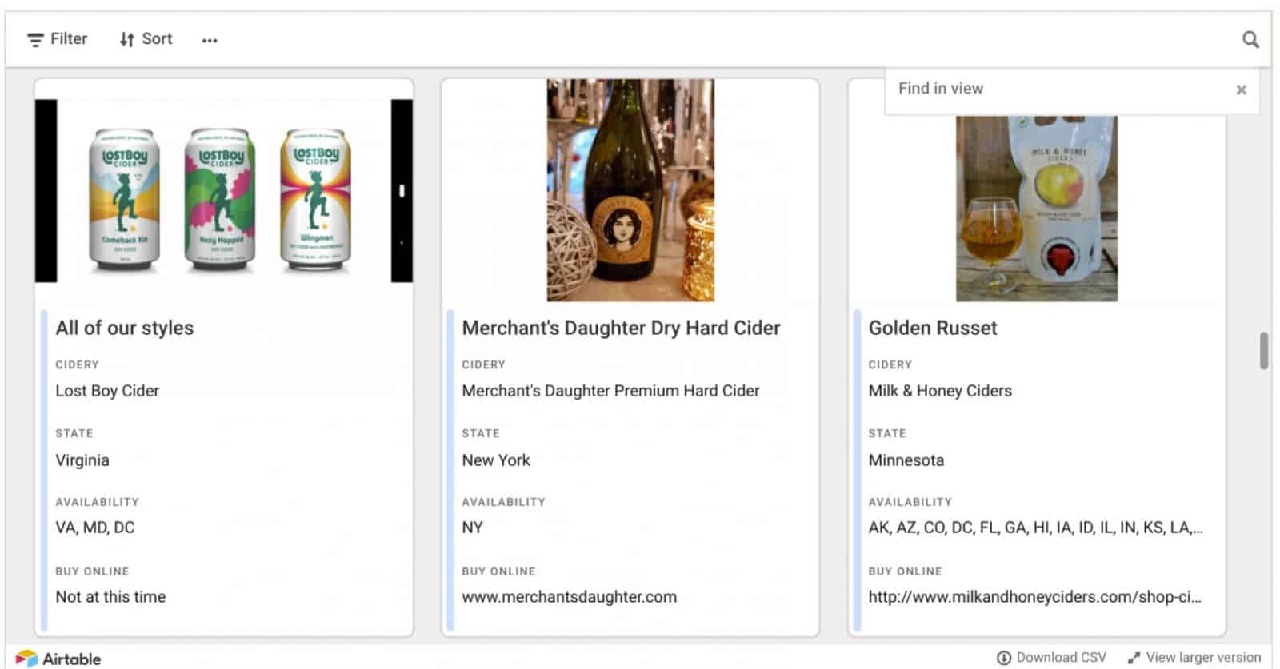
Task: Open the All of our styles card title
Action: point(125,328)
